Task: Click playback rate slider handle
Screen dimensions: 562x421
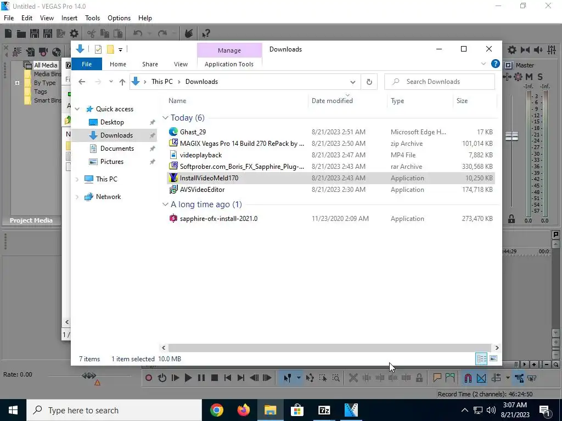Action: tap(89, 376)
